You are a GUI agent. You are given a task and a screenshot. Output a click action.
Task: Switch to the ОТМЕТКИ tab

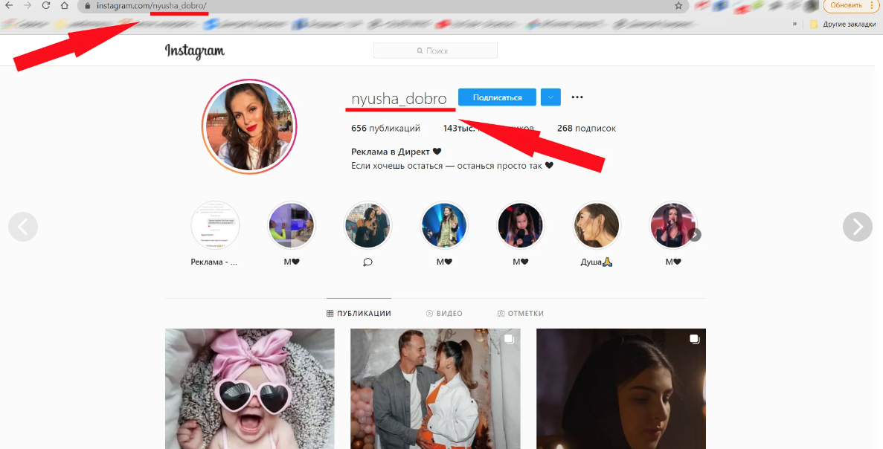point(521,314)
